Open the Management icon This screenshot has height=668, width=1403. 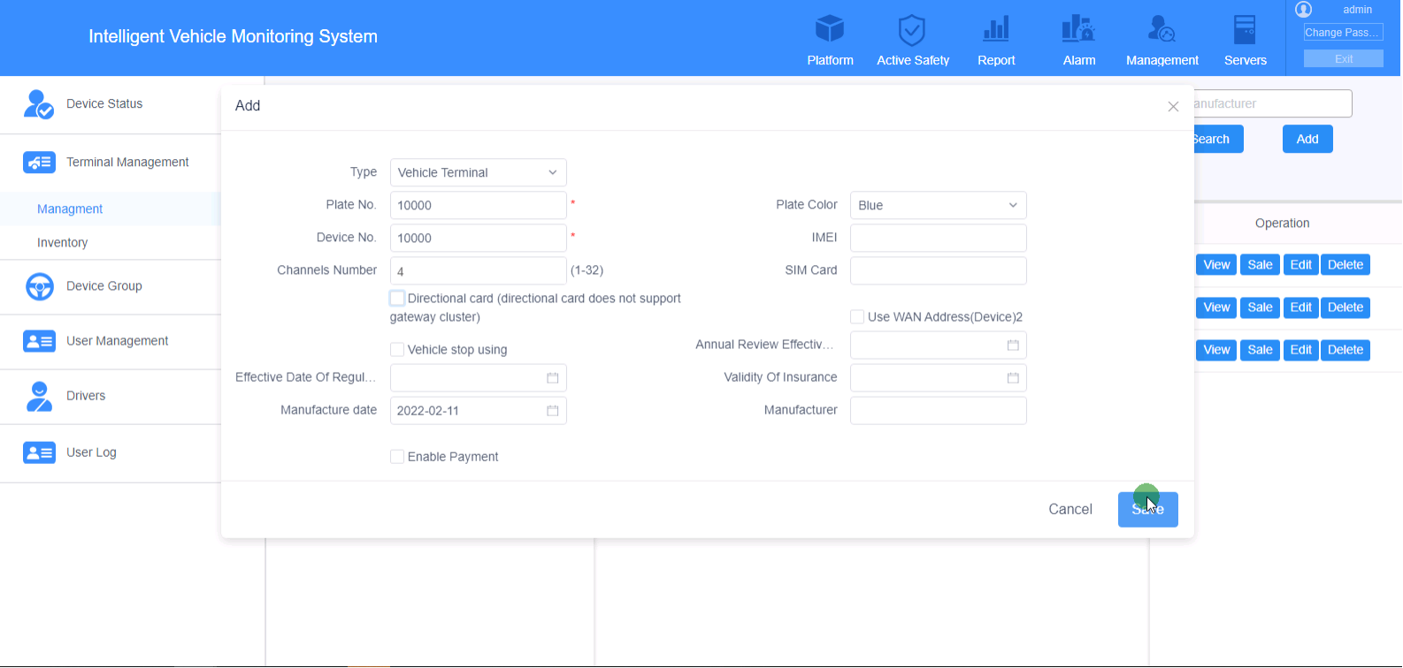[x=1161, y=29]
